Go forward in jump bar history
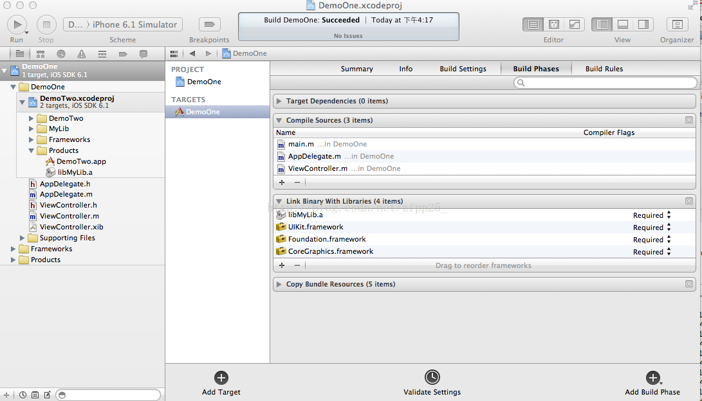This screenshot has width=702, height=401. coord(208,53)
